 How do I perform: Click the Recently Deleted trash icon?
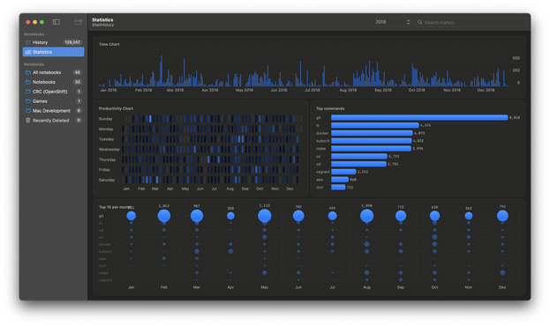click(x=28, y=120)
